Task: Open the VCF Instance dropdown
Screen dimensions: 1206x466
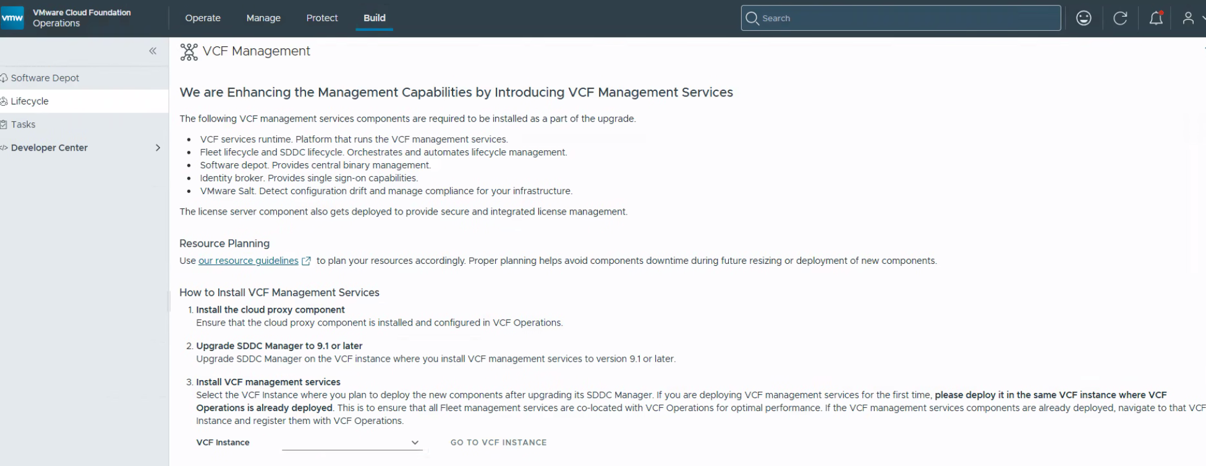Action: click(352, 443)
